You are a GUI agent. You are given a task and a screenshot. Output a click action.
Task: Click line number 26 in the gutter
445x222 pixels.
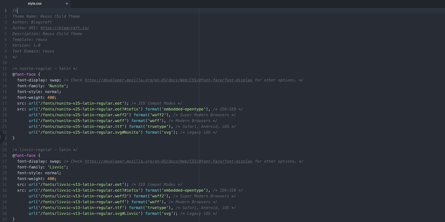tap(5, 155)
